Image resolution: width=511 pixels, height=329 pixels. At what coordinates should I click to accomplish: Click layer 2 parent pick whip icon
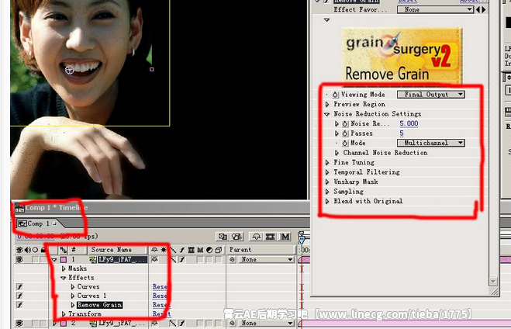pyautogui.click(x=232, y=323)
